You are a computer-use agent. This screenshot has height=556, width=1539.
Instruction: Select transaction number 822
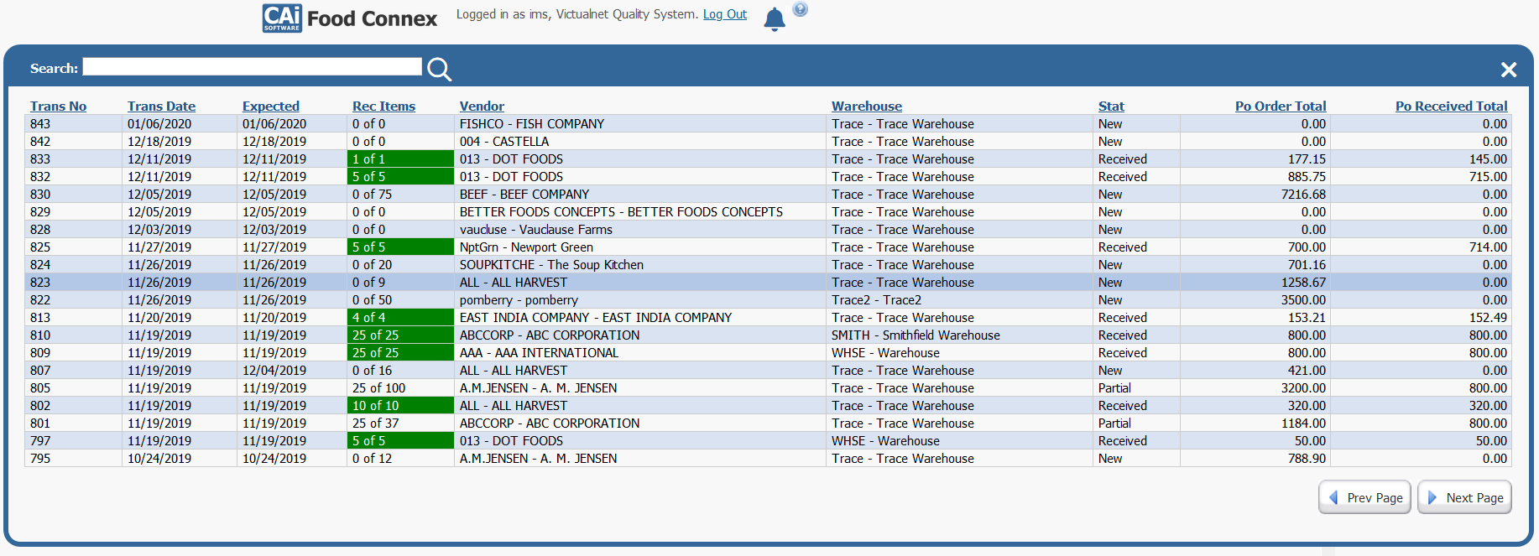point(40,300)
